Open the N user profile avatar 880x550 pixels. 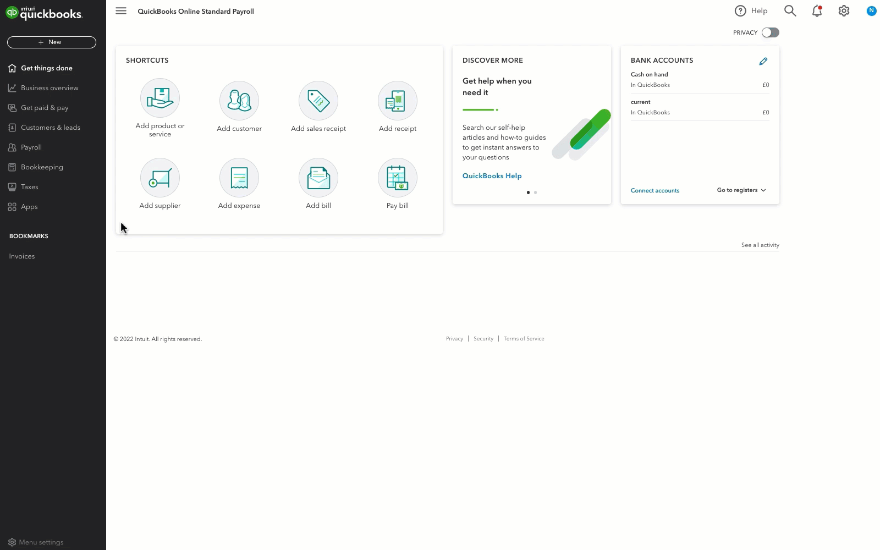(871, 10)
